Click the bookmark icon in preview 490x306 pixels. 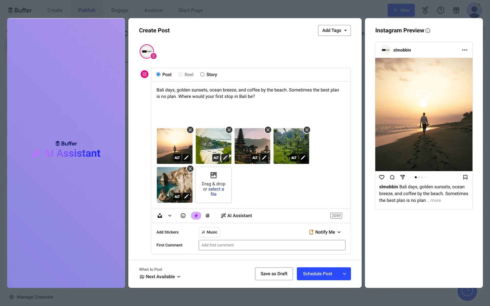465,177
